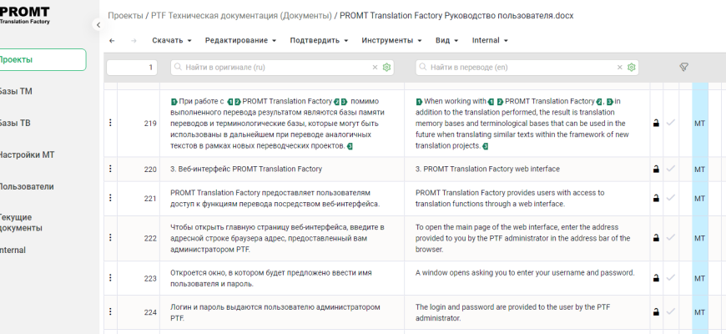Click the blue MT status cell of segment 224

[x=700, y=312]
